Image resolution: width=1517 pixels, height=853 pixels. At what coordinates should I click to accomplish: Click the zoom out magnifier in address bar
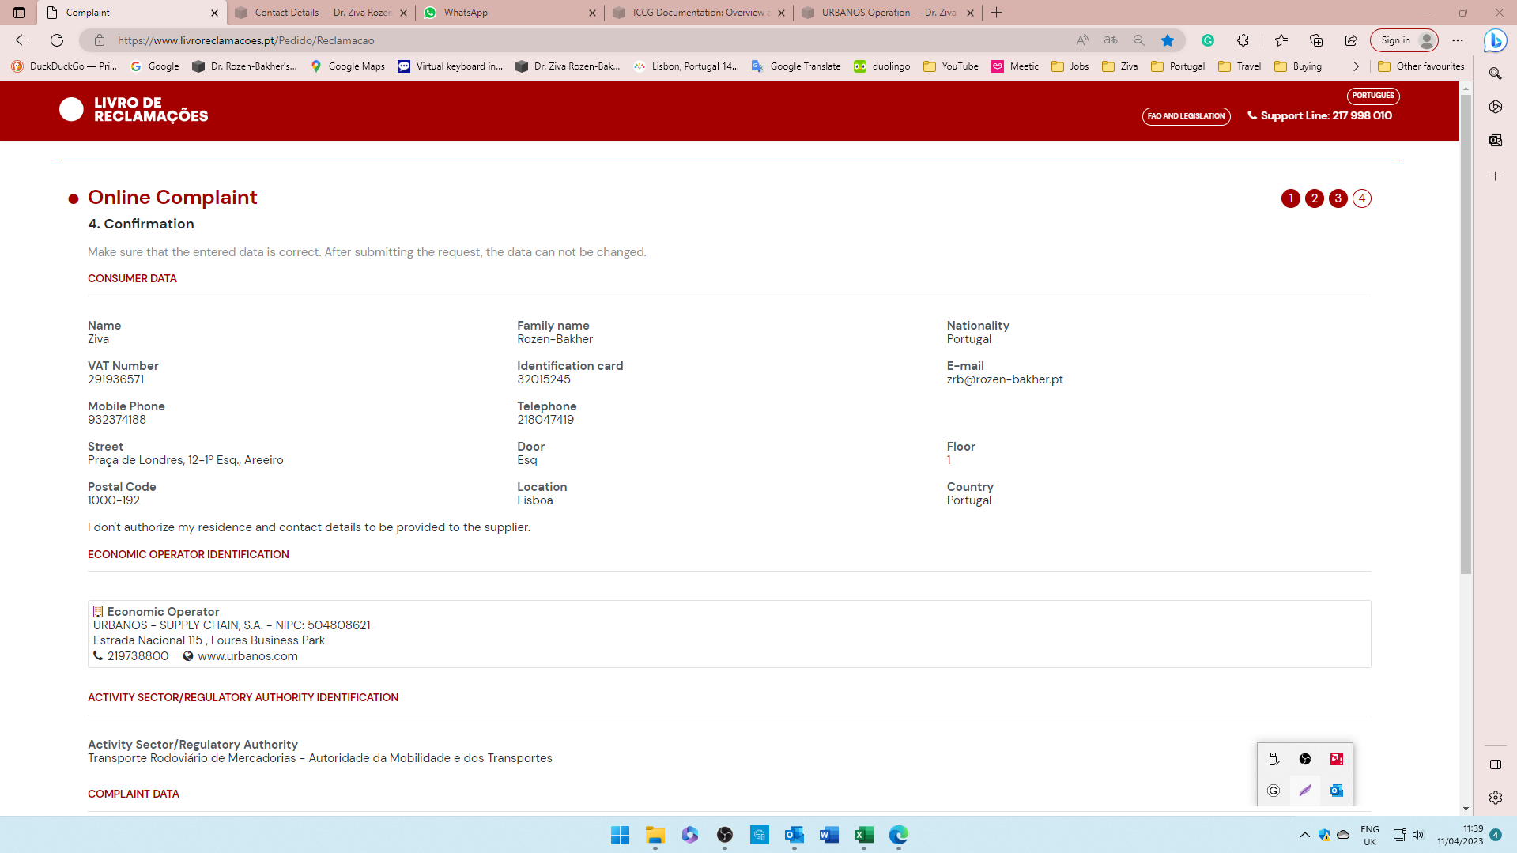tap(1139, 40)
